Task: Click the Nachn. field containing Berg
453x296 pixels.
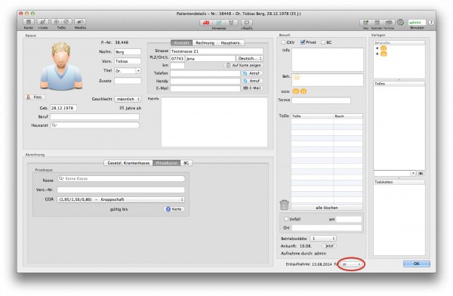Action: [x=128, y=52]
